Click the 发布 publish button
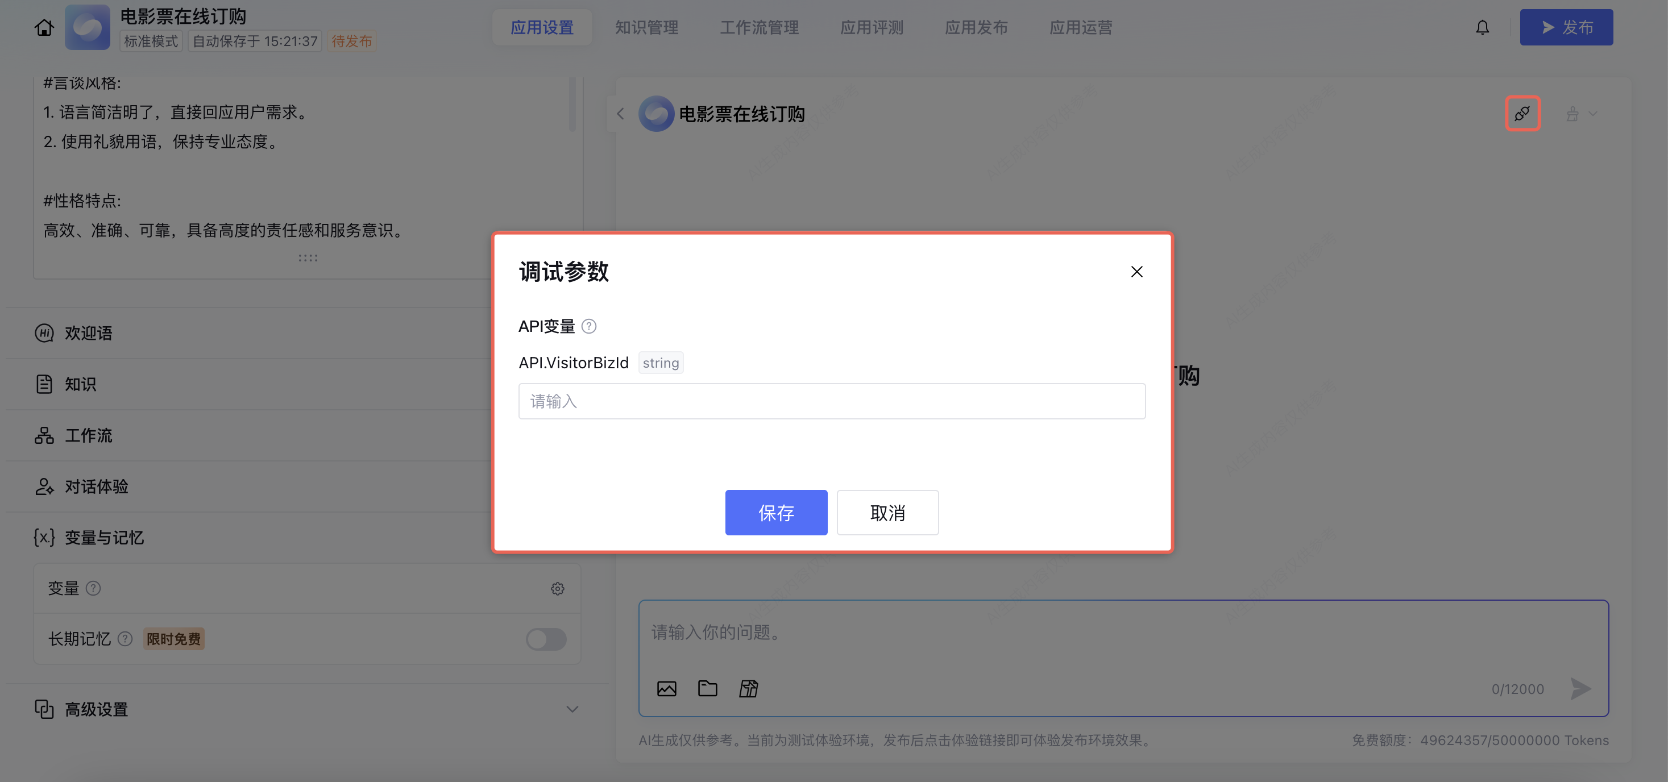Image resolution: width=1668 pixels, height=782 pixels. 1566,27
